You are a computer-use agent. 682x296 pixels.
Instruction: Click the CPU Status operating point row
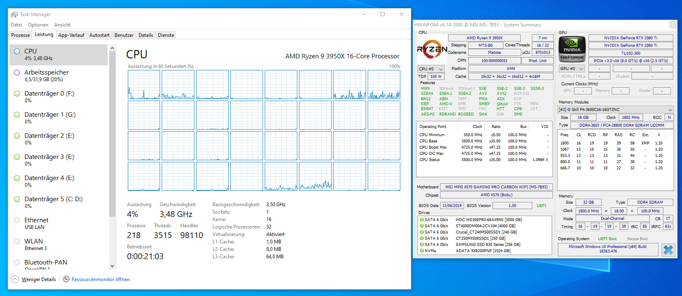click(x=484, y=160)
